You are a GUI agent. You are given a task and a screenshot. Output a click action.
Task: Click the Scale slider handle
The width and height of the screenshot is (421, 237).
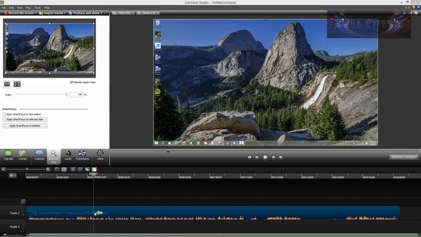[x=66, y=94]
